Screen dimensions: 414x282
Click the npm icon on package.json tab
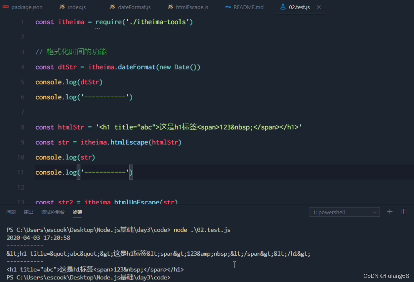click(x=5, y=7)
